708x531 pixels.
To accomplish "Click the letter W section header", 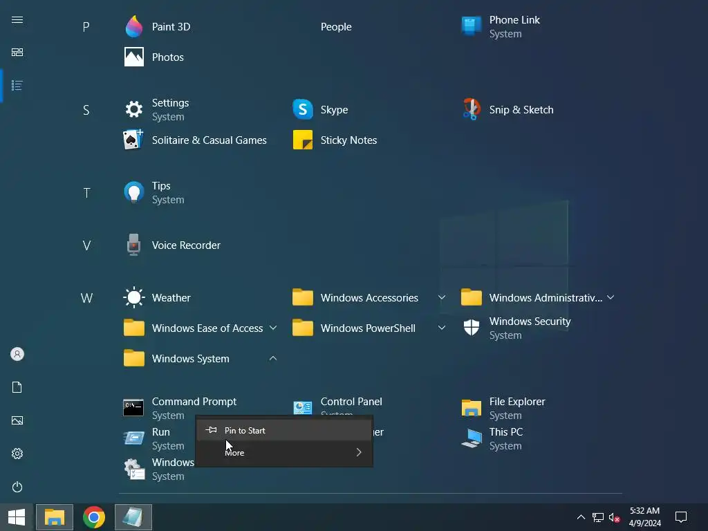I will coord(86,298).
